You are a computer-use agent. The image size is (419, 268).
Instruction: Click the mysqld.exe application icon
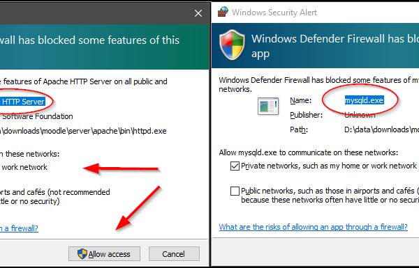268,106
